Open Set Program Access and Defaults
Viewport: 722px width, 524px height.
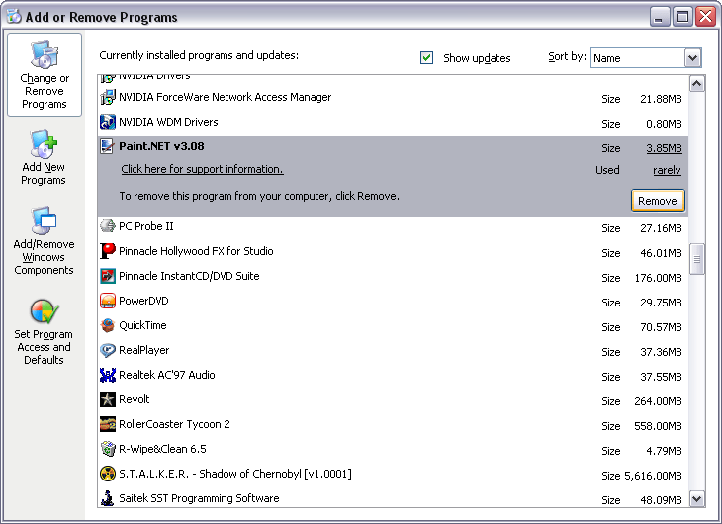(x=44, y=331)
